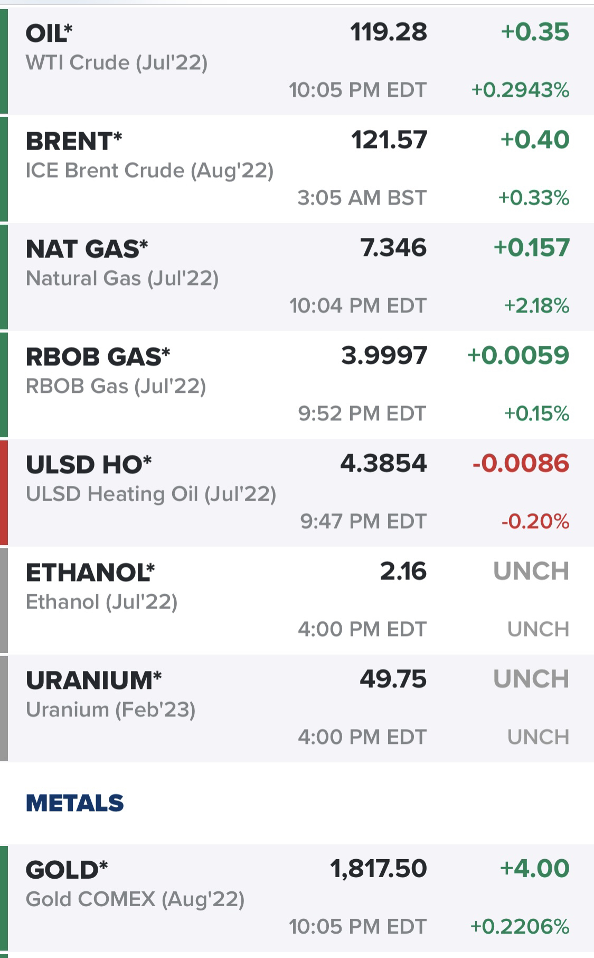The height and width of the screenshot is (958, 594).
Task: Click the Ethanol UNCH change label
Action: [531, 572]
